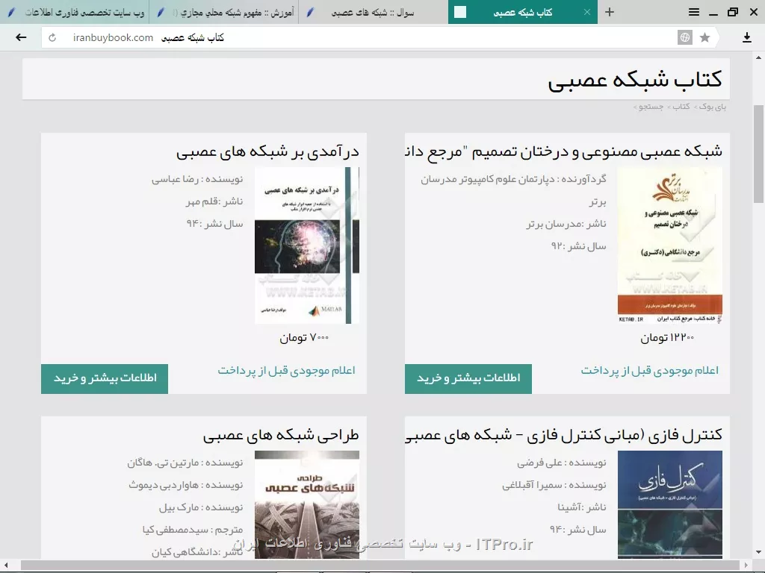765x573 pixels.
Task: Open the browser hamburger menu
Action: (x=694, y=12)
